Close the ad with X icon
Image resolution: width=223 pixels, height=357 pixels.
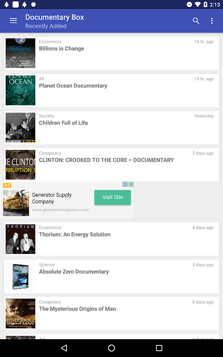click(131, 184)
